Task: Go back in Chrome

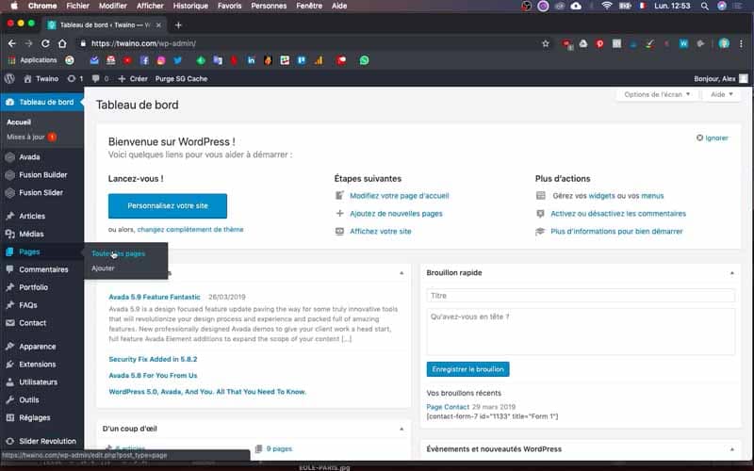Action: (12, 43)
